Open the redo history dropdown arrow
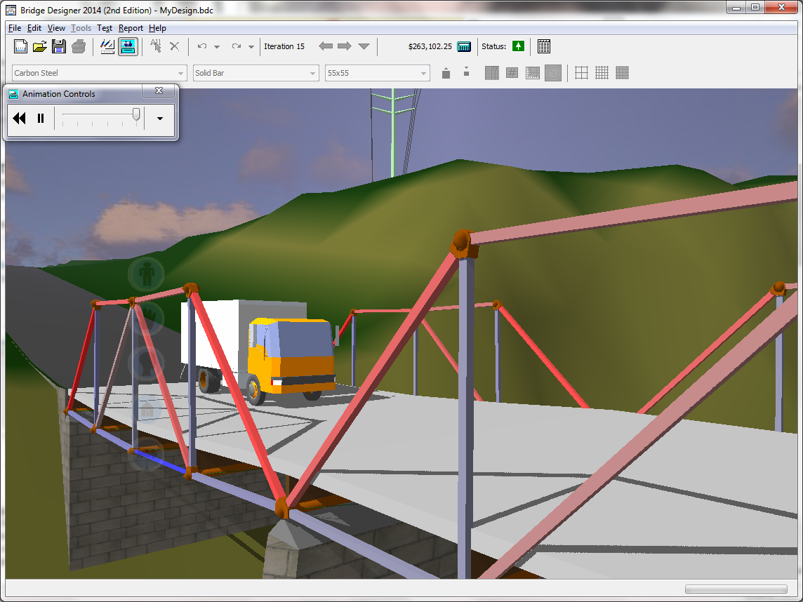 pos(251,46)
